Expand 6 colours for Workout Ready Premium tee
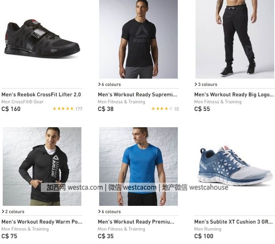 [110, 212]
